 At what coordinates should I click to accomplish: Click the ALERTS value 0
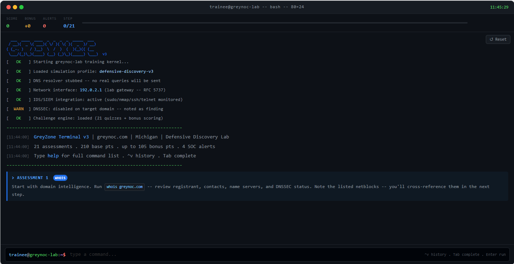(x=44, y=26)
